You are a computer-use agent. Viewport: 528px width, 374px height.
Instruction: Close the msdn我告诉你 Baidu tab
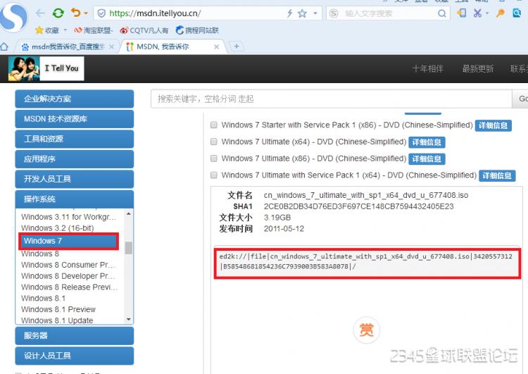(x=111, y=46)
